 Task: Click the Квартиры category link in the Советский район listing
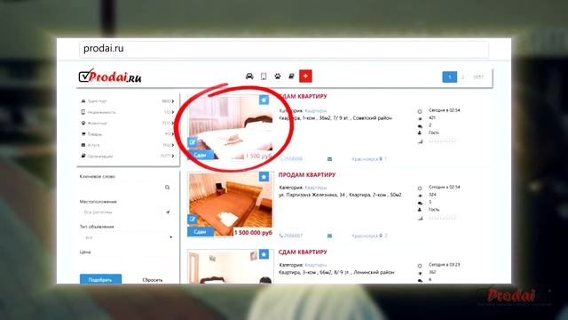[x=316, y=110]
